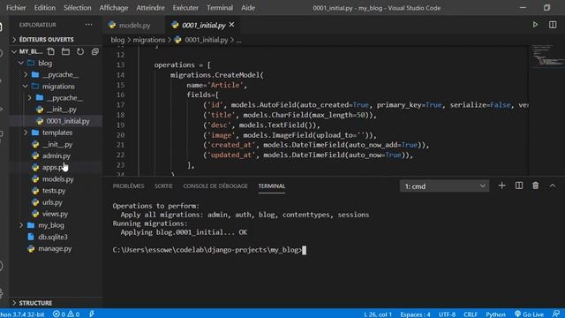Image resolution: width=565 pixels, height=318 pixels.
Task: Close the 0001_initial.py tab
Action: pyautogui.click(x=231, y=25)
